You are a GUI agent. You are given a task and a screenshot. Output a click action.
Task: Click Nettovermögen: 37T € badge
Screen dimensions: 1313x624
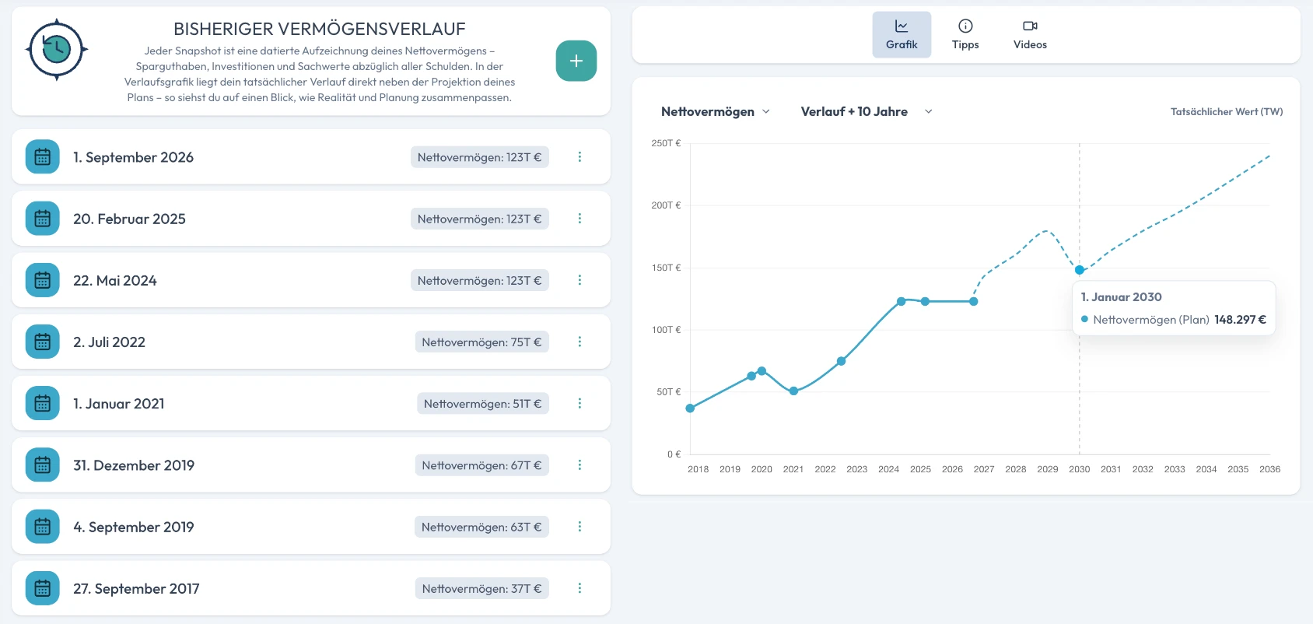(x=481, y=588)
